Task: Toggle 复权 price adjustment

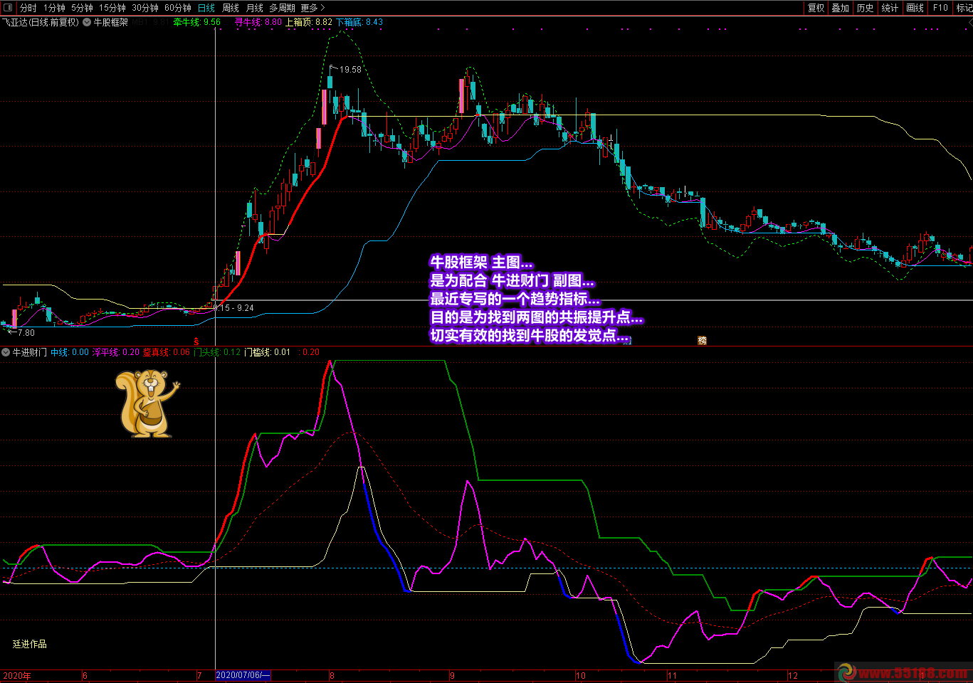Action: [x=816, y=8]
